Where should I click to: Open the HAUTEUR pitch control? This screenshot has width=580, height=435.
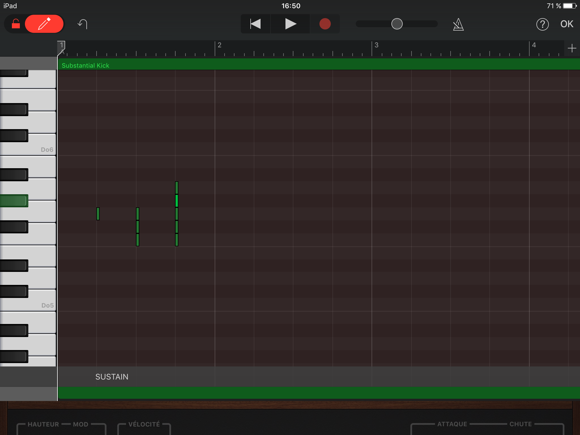click(43, 424)
